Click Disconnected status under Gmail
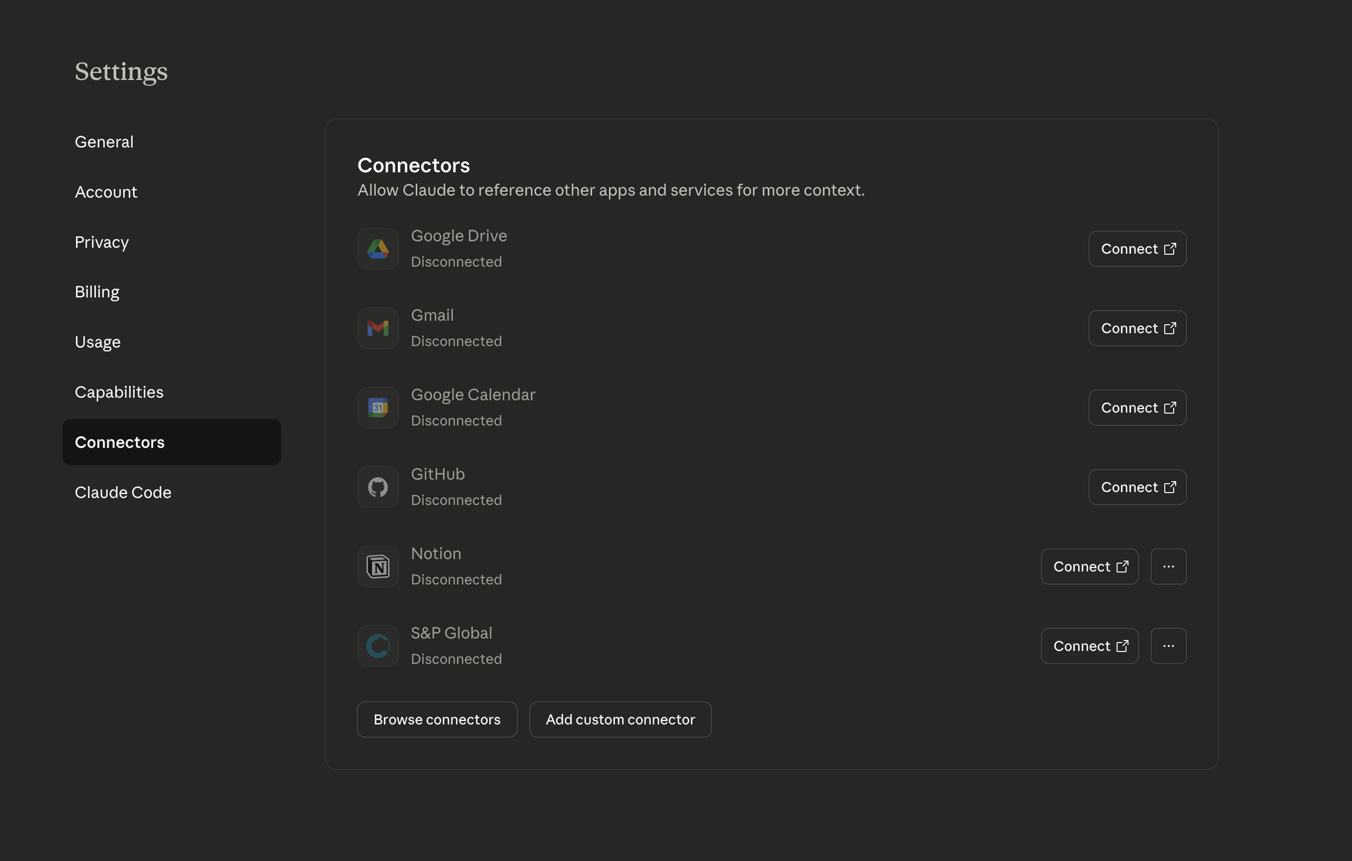Image resolution: width=1352 pixels, height=861 pixels. pos(456,341)
